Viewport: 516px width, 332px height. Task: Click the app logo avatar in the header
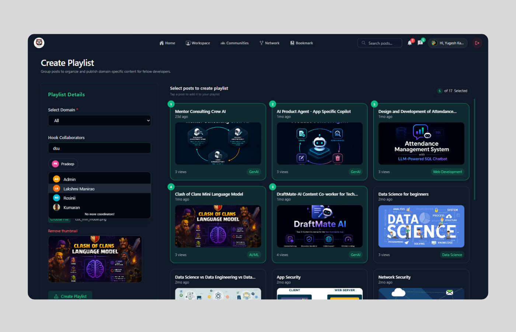39,43
